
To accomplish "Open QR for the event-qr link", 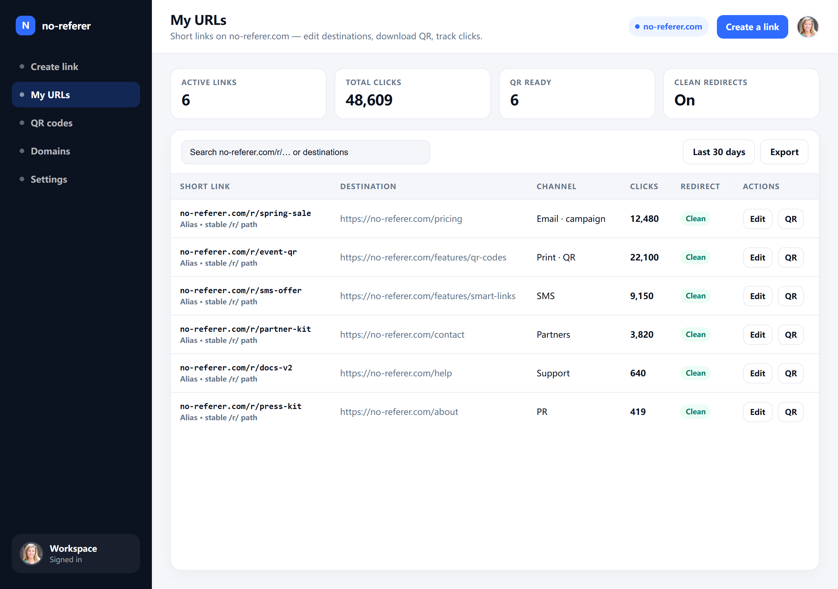I will [791, 258].
